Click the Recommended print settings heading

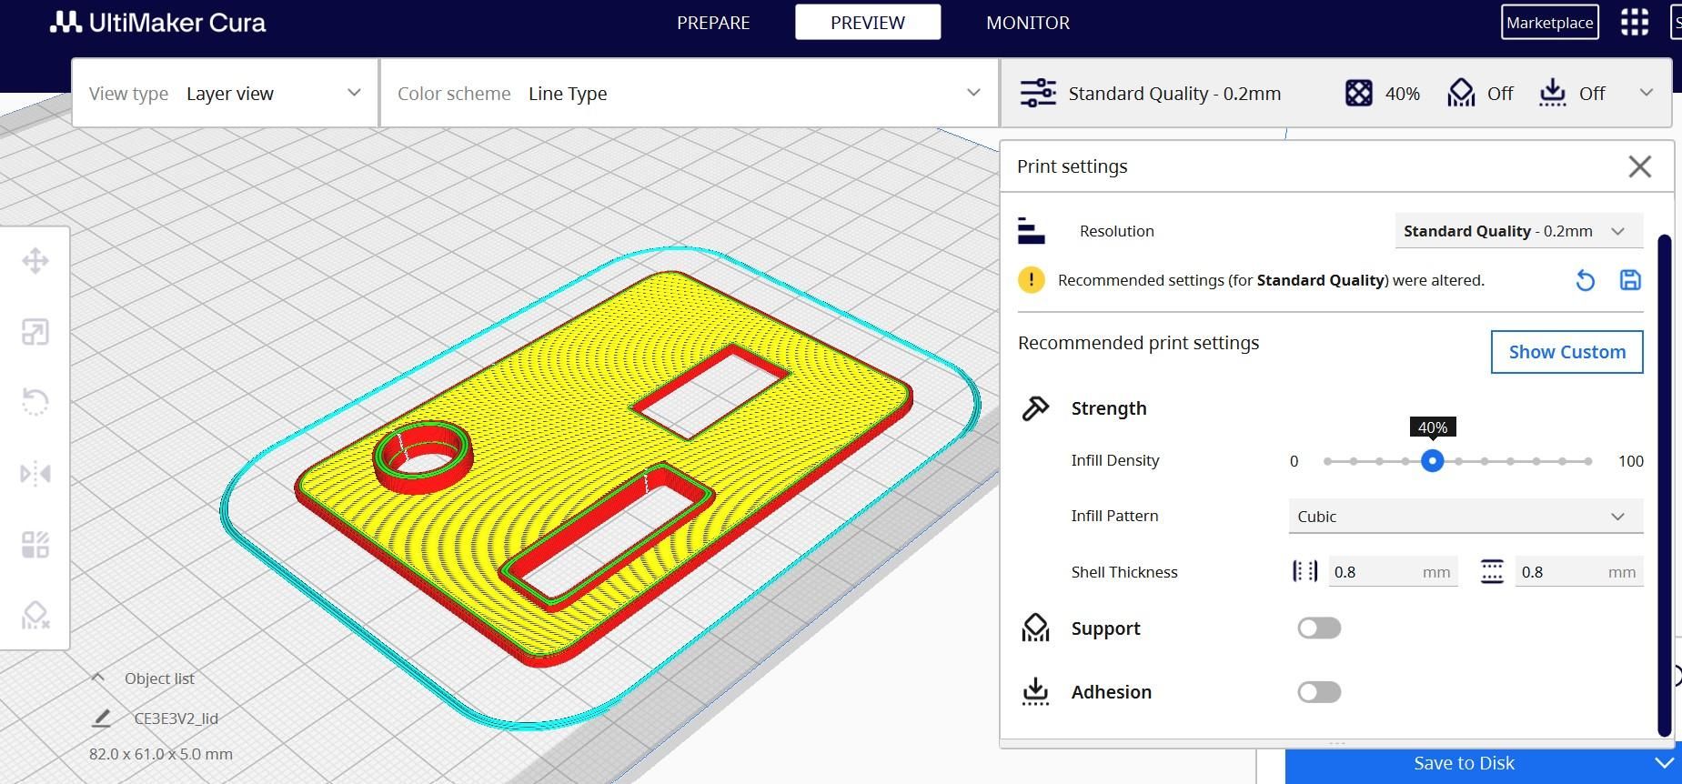pos(1138,343)
